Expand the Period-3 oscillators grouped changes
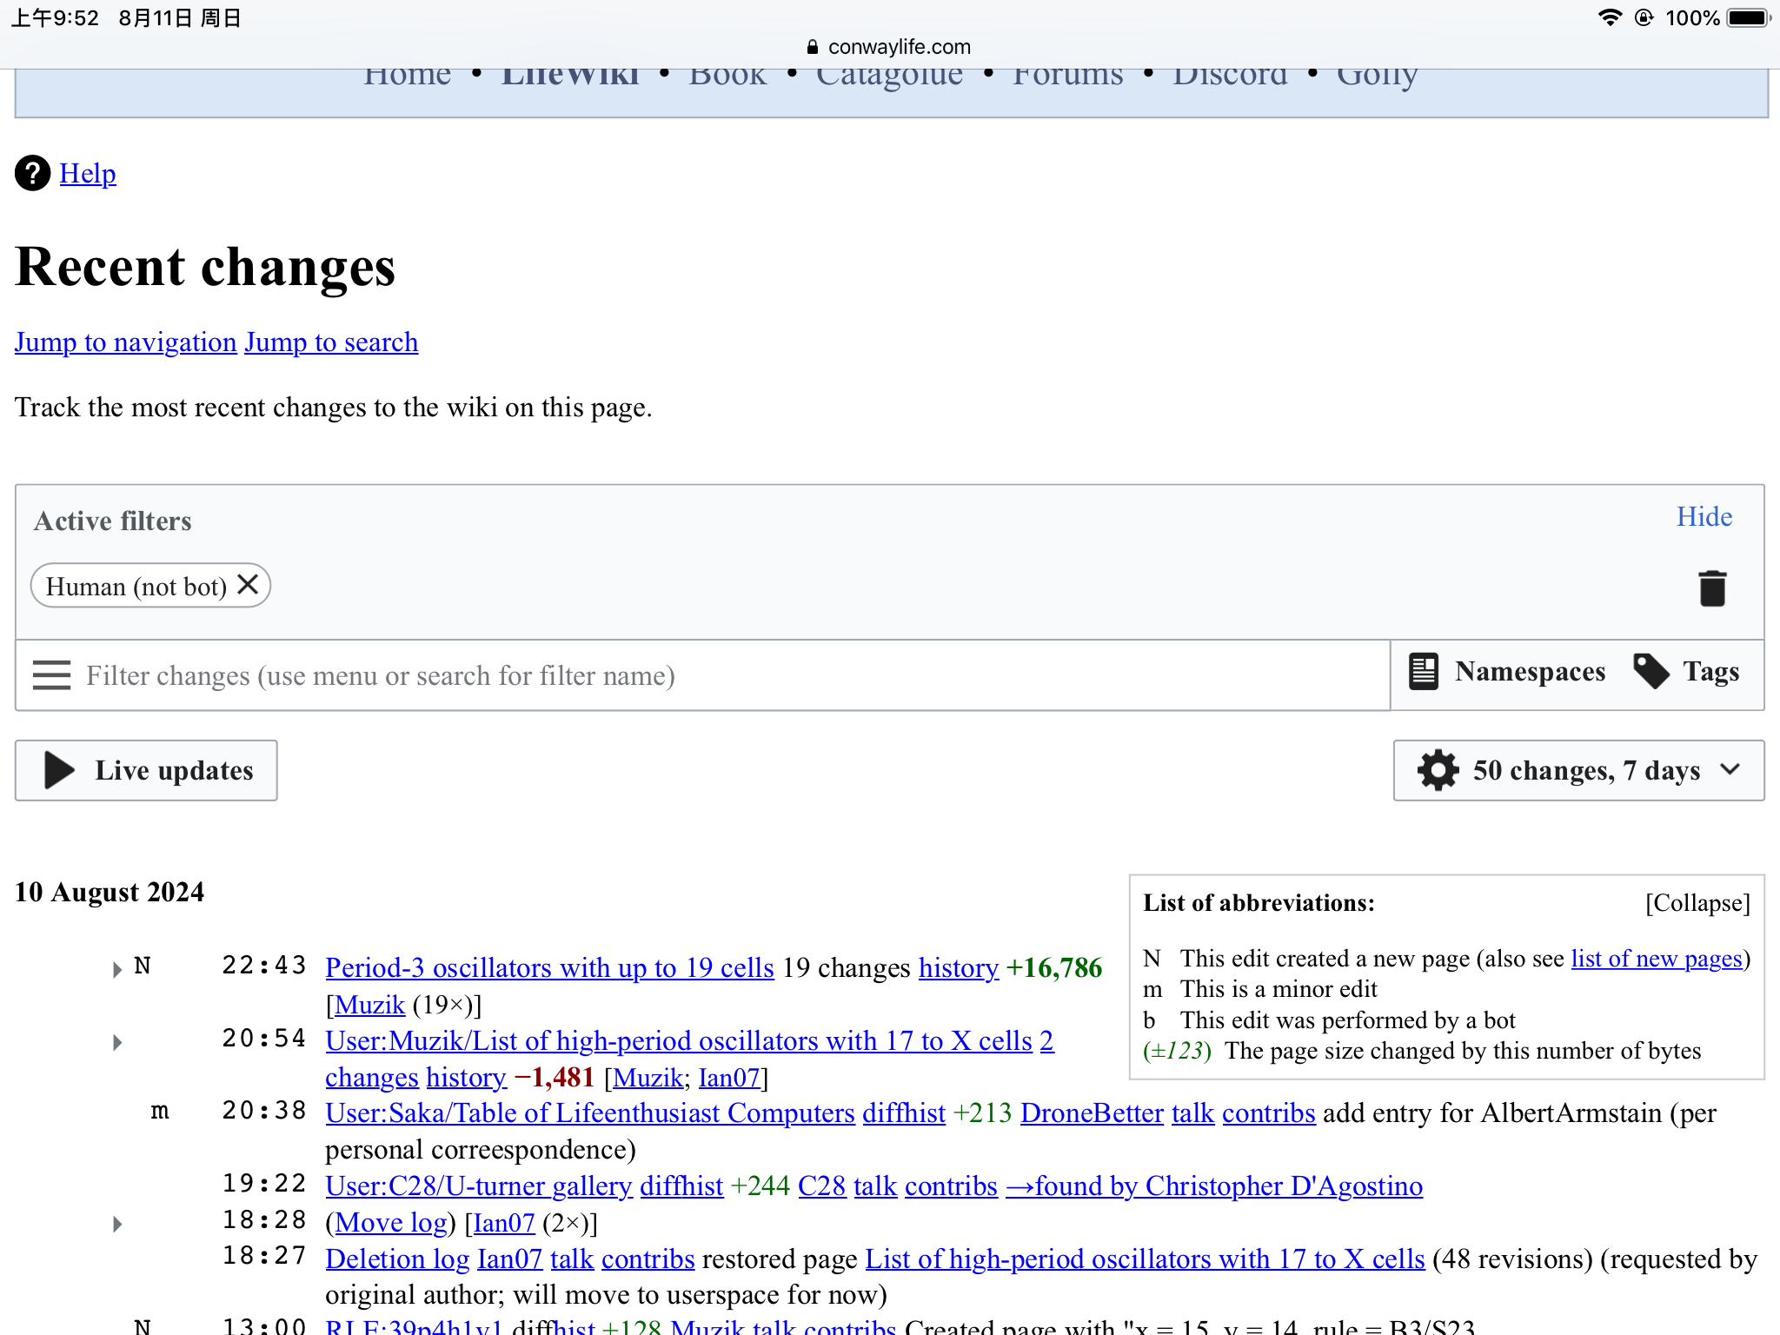The image size is (1780, 1335). pyautogui.click(x=116, y=970)
